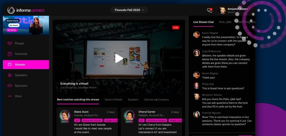Screen dimensions: 286x136
Task: Open the Speakers tab below the video
Action: click(x=133, y=100)
